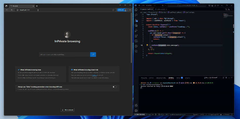Click the lightbulb code action icon

147,45
